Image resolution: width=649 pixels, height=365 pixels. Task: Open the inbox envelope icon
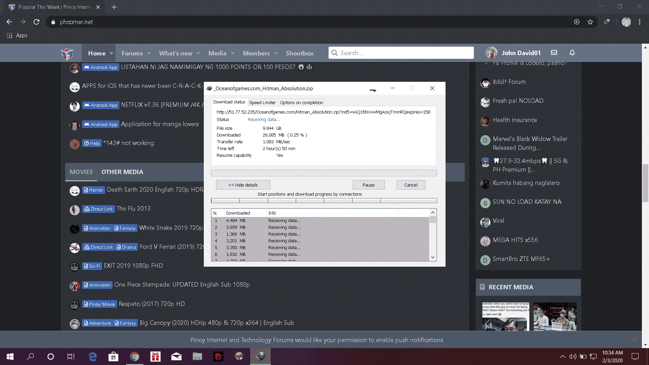pyautogui.click(x=554, y=52)
